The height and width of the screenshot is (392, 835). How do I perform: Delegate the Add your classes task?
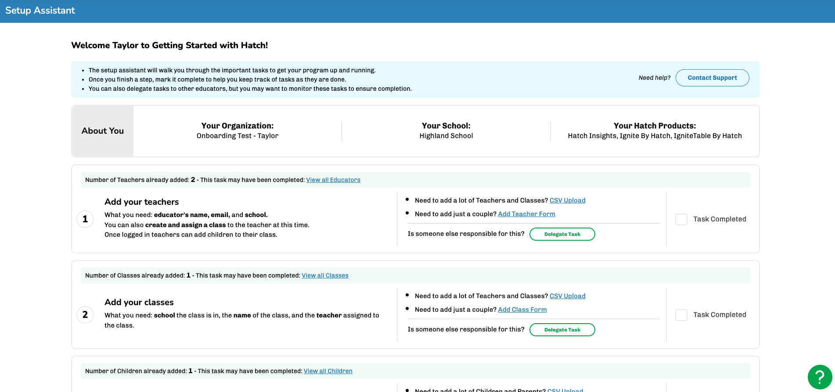[x=562, y=330]
